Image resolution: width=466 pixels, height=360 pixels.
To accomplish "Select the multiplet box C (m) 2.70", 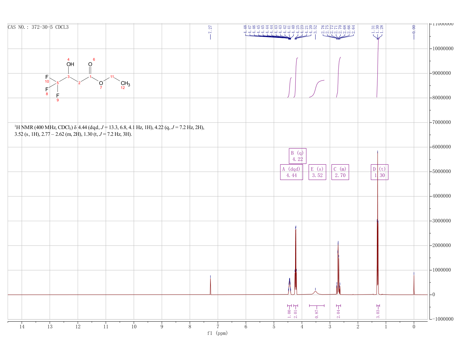I will coord(340,172).
